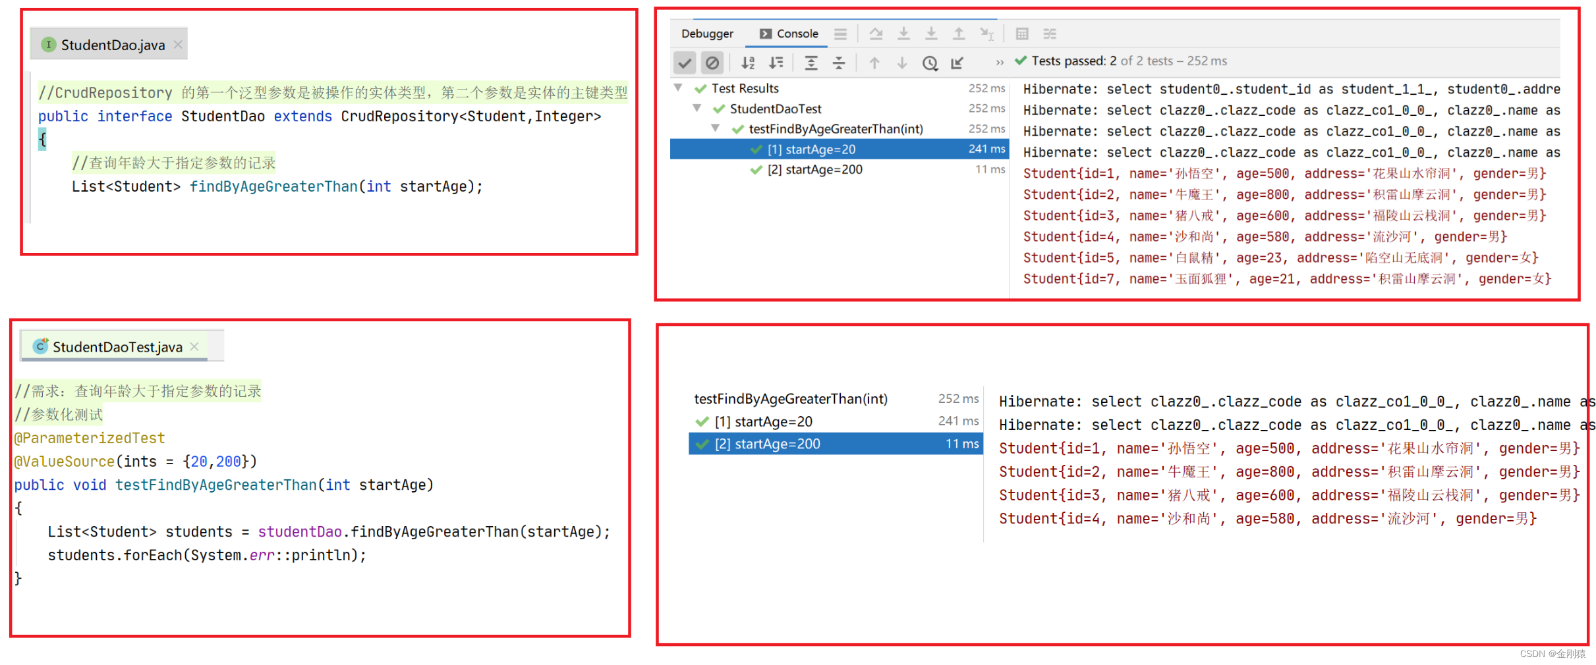
Task: Click green check beside Test Results
Action: point(700,88)
